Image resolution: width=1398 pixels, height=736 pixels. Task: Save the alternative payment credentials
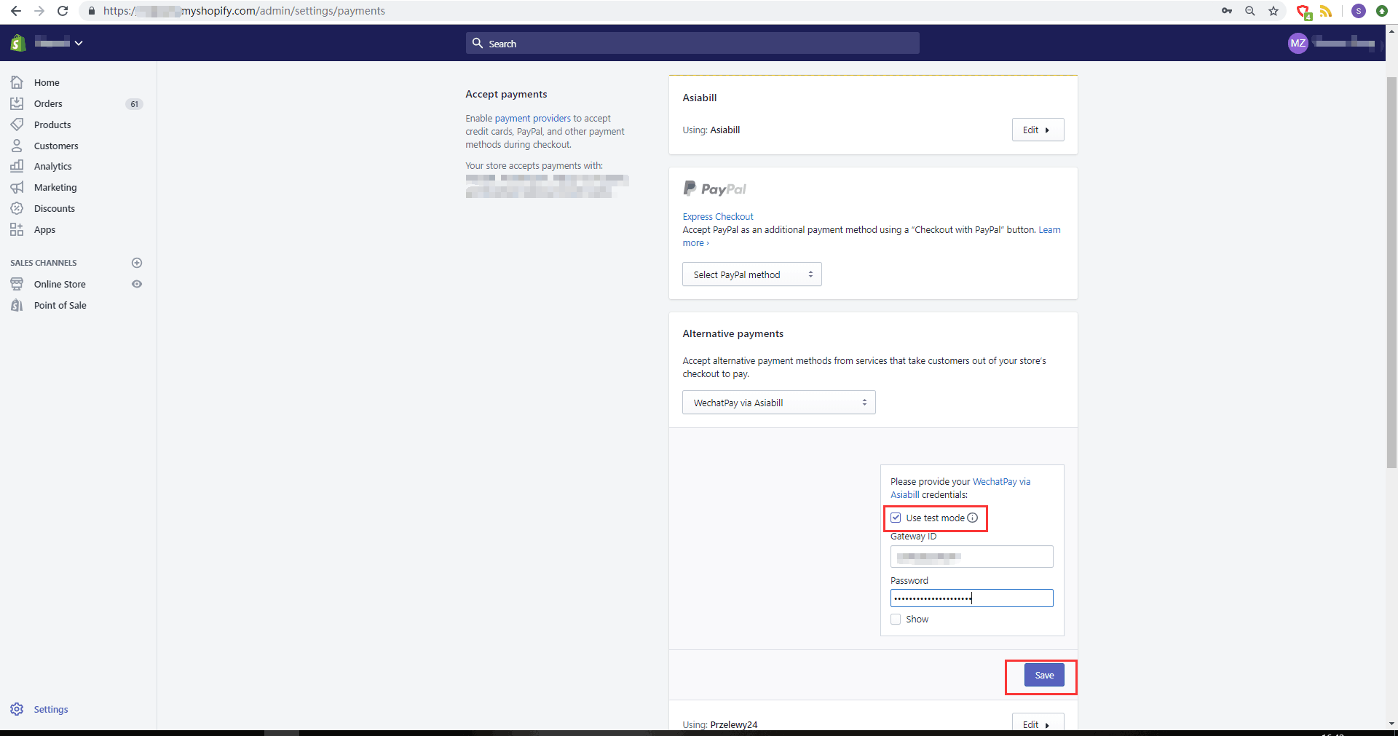tap(1044, 675)
